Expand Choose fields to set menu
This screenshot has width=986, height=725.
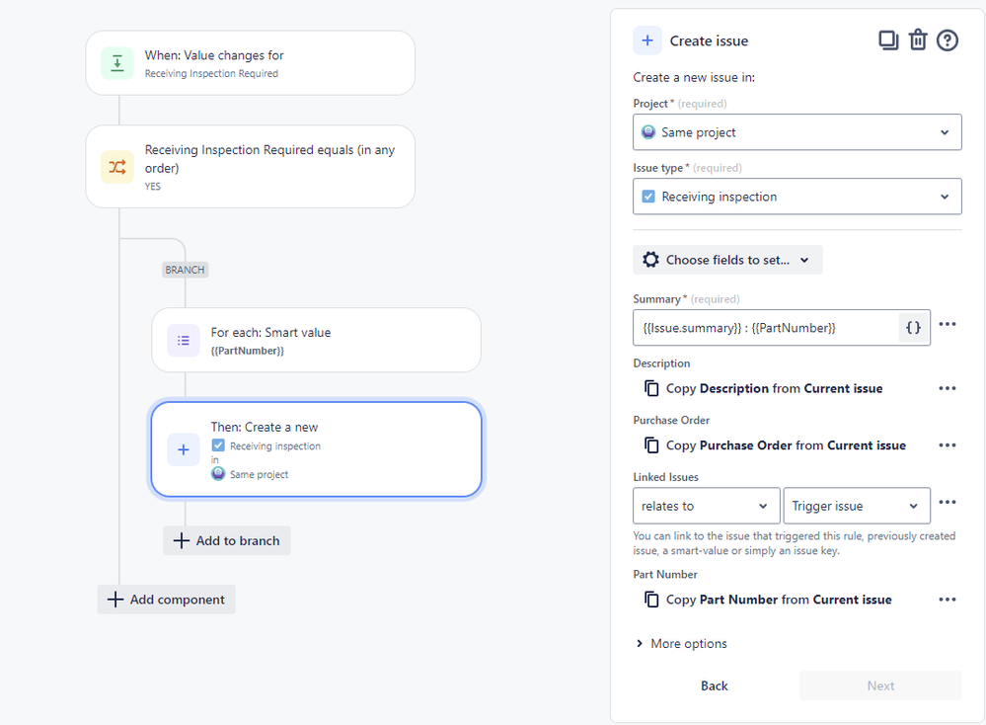click(x=727, y=260)
